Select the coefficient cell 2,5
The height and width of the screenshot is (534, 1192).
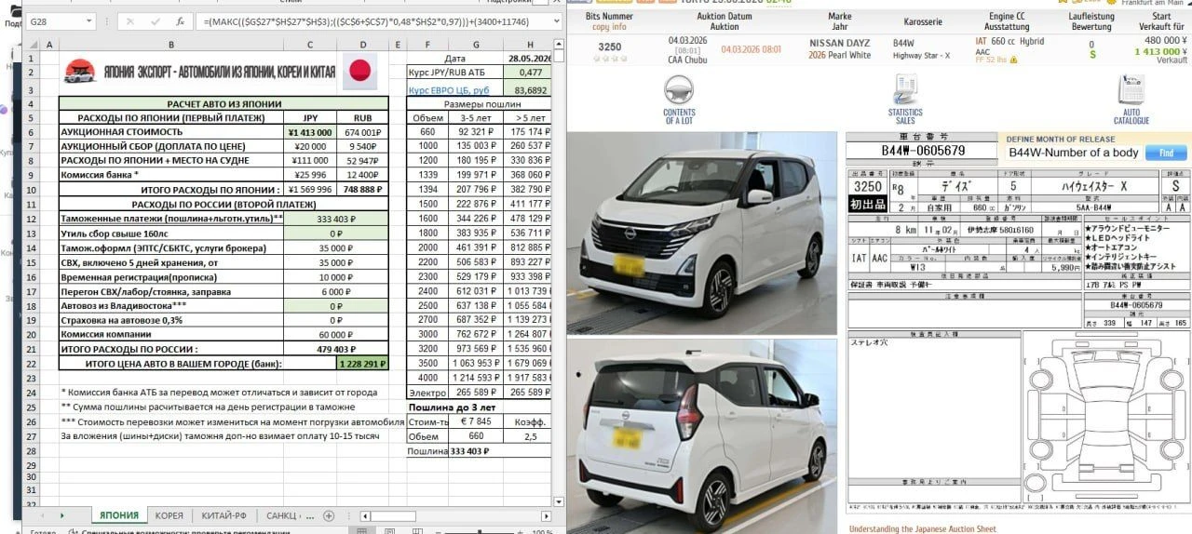point(529,435)
